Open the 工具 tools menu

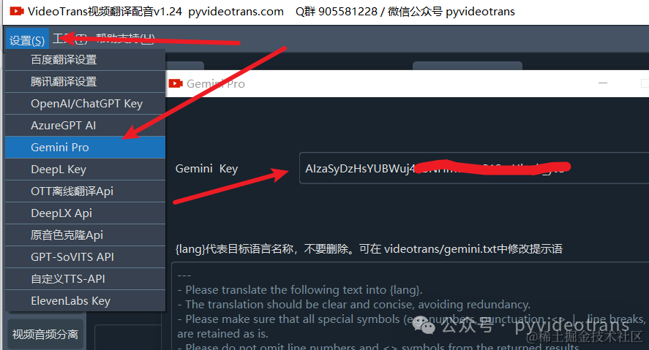pyautogui.click(x=70, y=39)
